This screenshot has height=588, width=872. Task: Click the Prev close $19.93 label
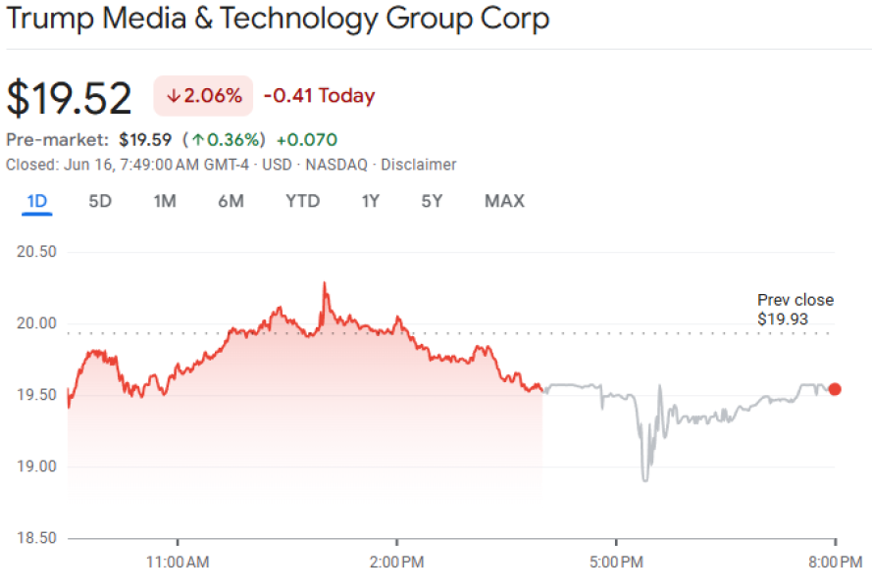point(795,309)
